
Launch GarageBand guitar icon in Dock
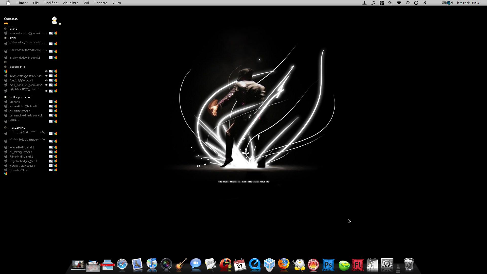coord(181,264)
